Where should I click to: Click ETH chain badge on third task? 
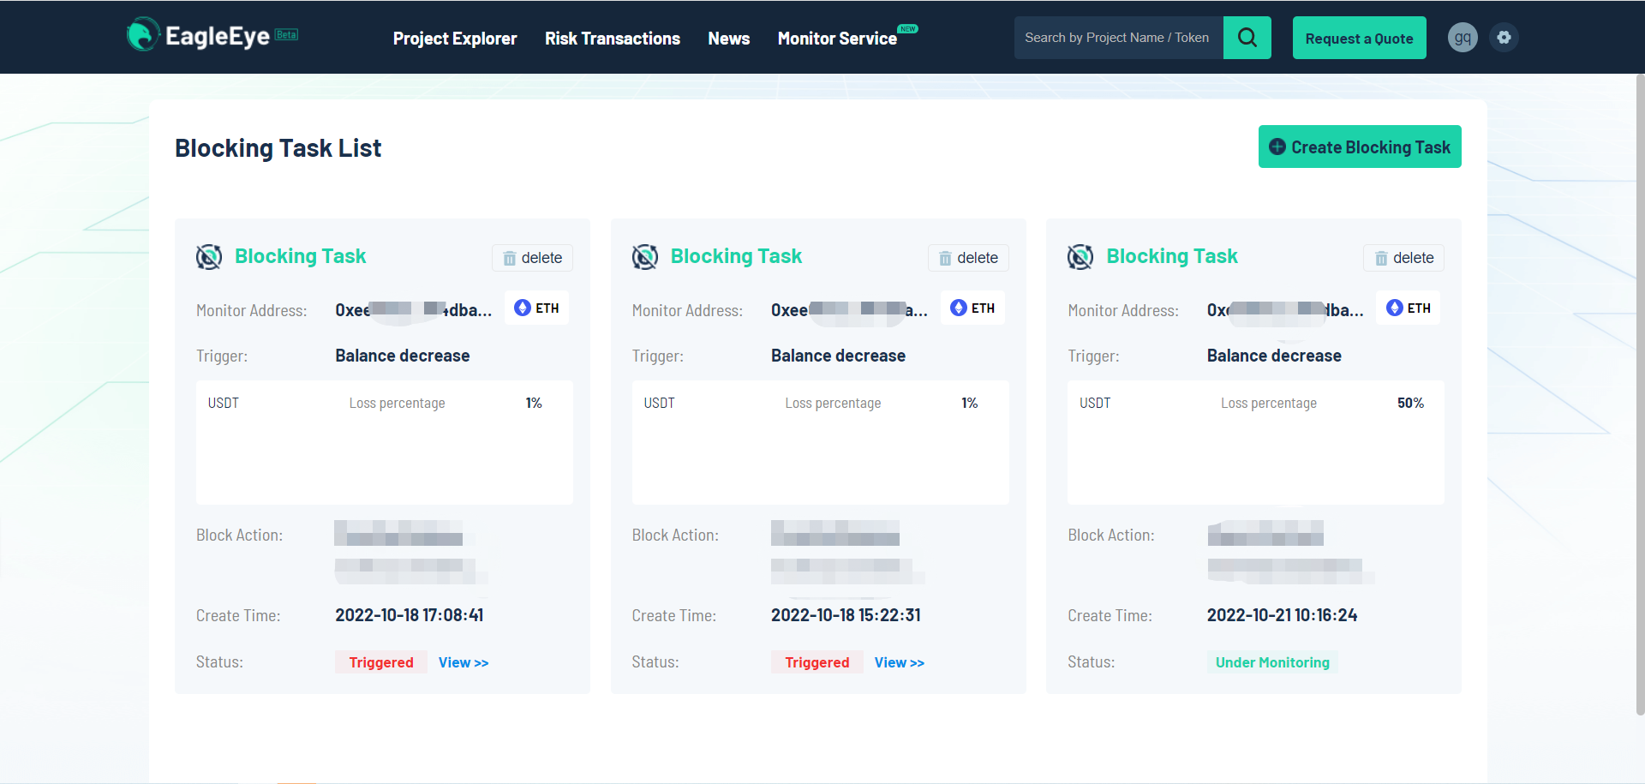tap(1409, 308)
